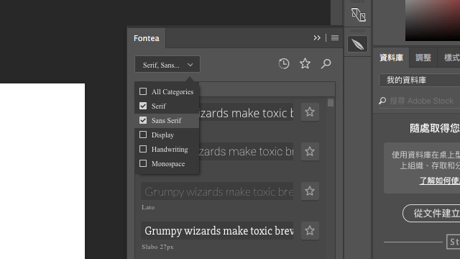Screen dimensions: 460x259
Task: Pick a color in the color picker field
Action: pos(433,20)
